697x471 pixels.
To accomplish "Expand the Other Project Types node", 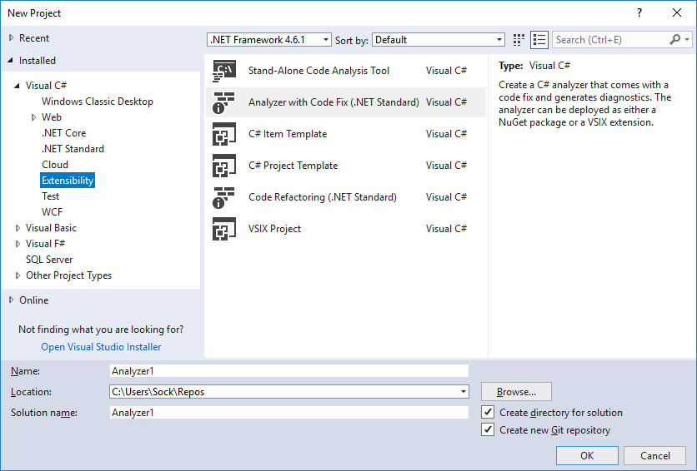I will tap(18, 275).
